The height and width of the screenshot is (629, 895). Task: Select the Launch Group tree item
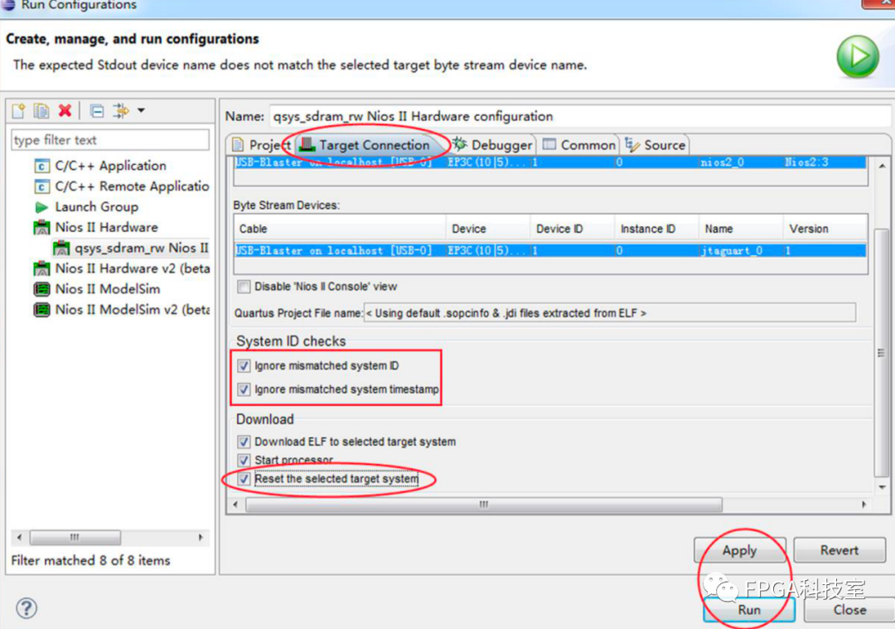(x=96, y=207)
